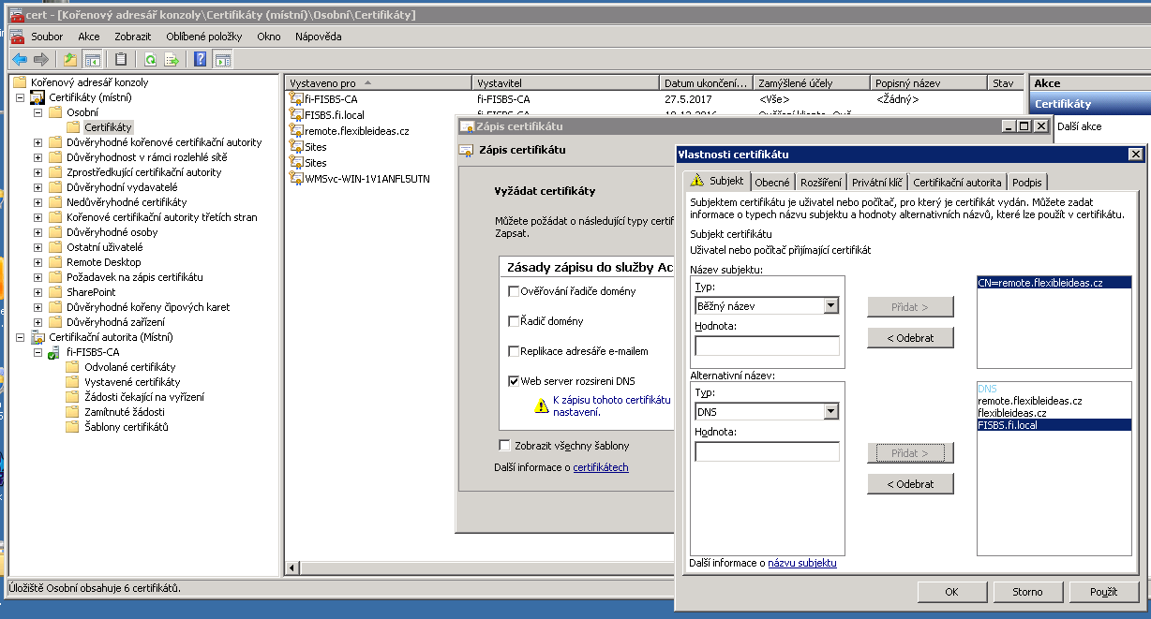Enable the Ověřování řadiče domény checkbox
This screenshot has width=1151, height=619.
[x=513, y=291]
